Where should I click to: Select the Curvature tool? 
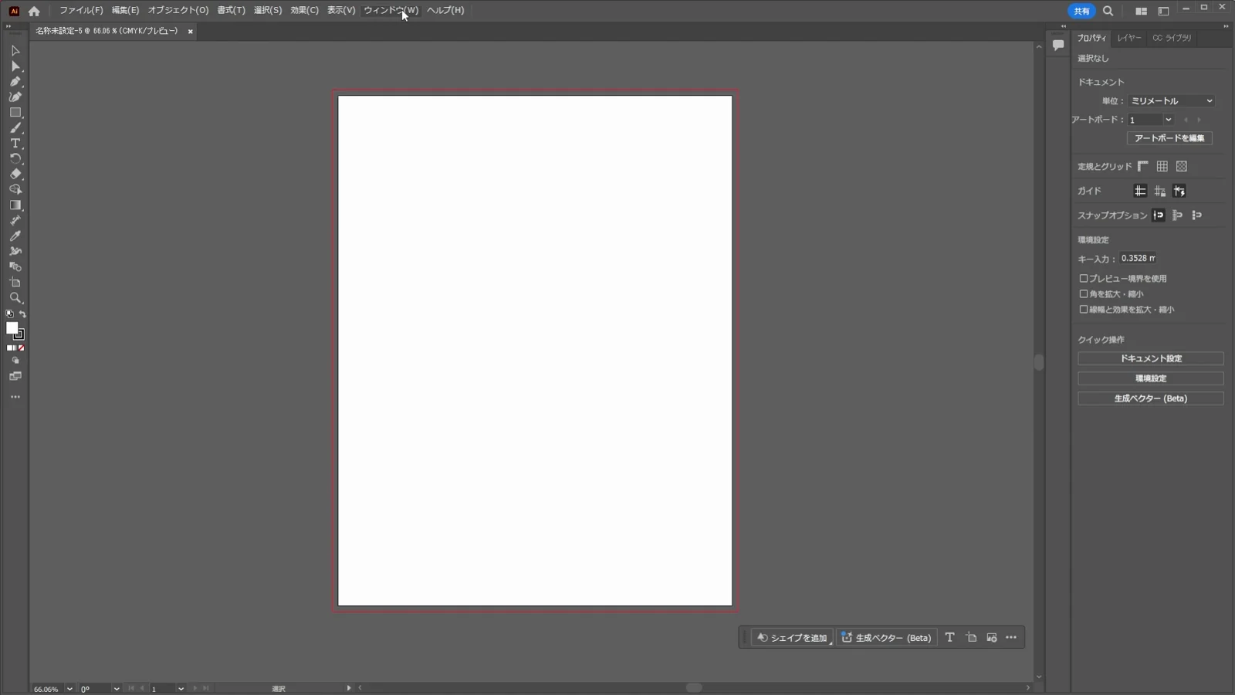coord(15,97)
